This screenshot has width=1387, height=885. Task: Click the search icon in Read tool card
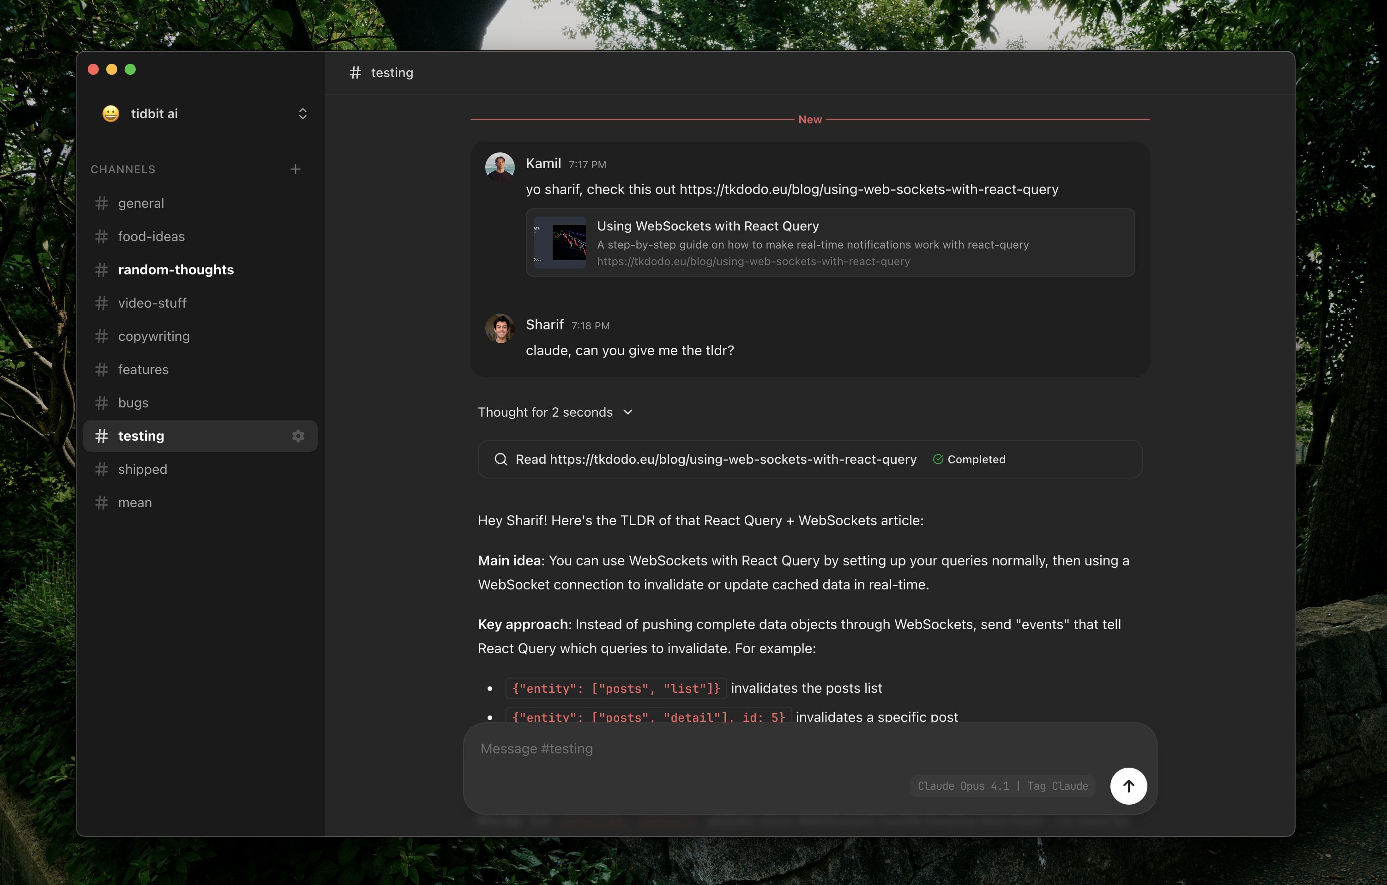pos(501,459)
